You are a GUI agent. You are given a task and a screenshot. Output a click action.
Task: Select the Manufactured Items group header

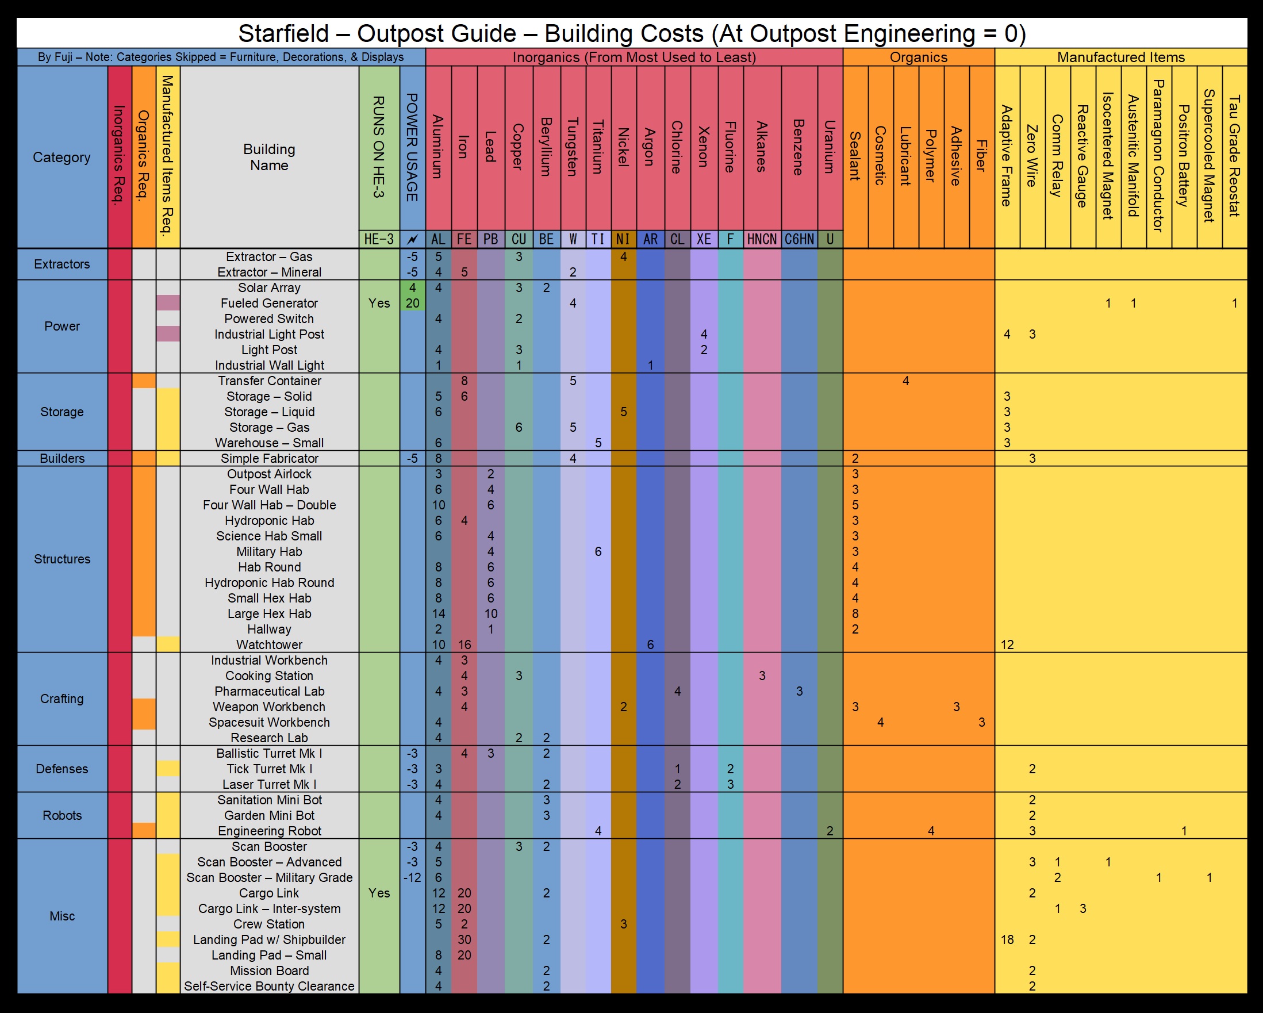(x=1120, y=57)
